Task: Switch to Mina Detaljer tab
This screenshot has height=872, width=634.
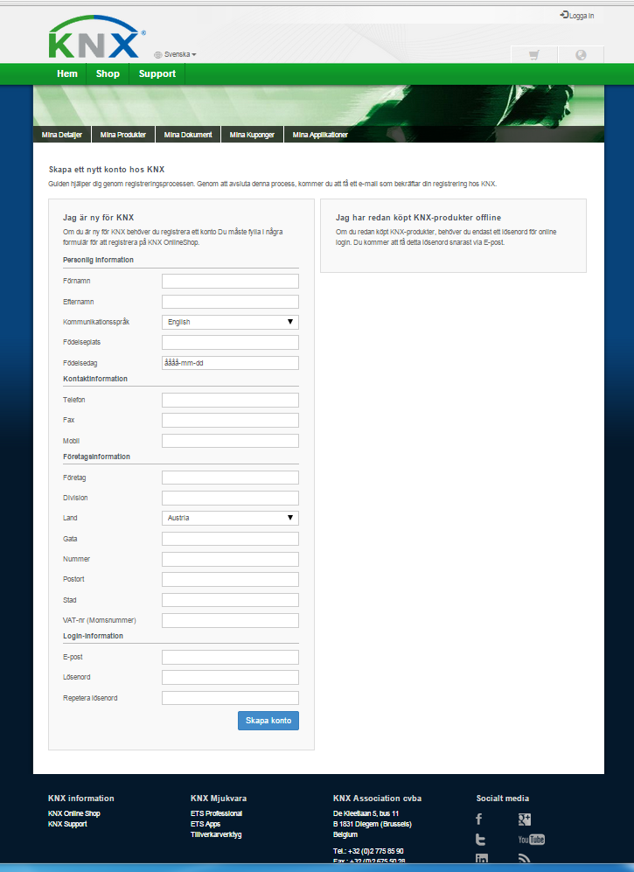Action: pyautogui.click(x=62, y=135)
